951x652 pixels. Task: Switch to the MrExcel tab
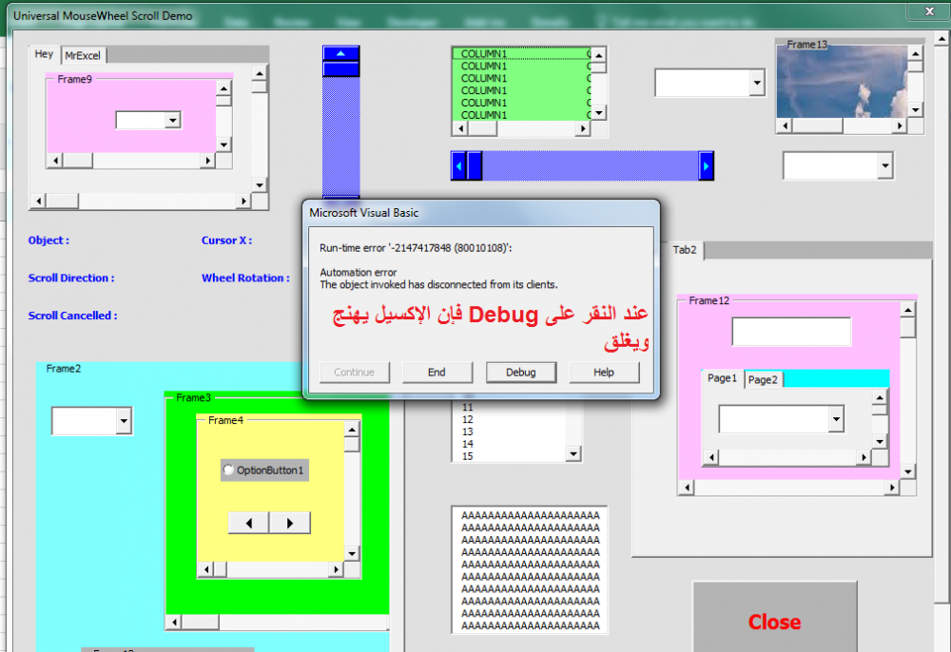pyautogui.click(x=83, y=55)
